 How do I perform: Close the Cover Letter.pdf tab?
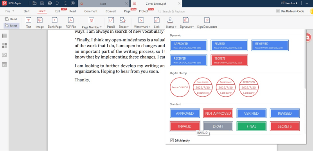pyautogui.click(x=179, y=4)
